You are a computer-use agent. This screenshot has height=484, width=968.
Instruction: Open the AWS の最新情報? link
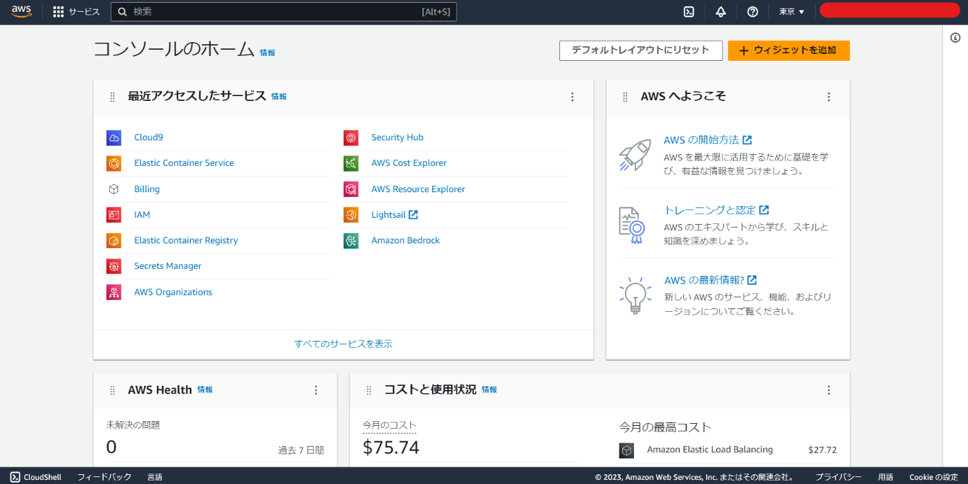tap(710, 280)
